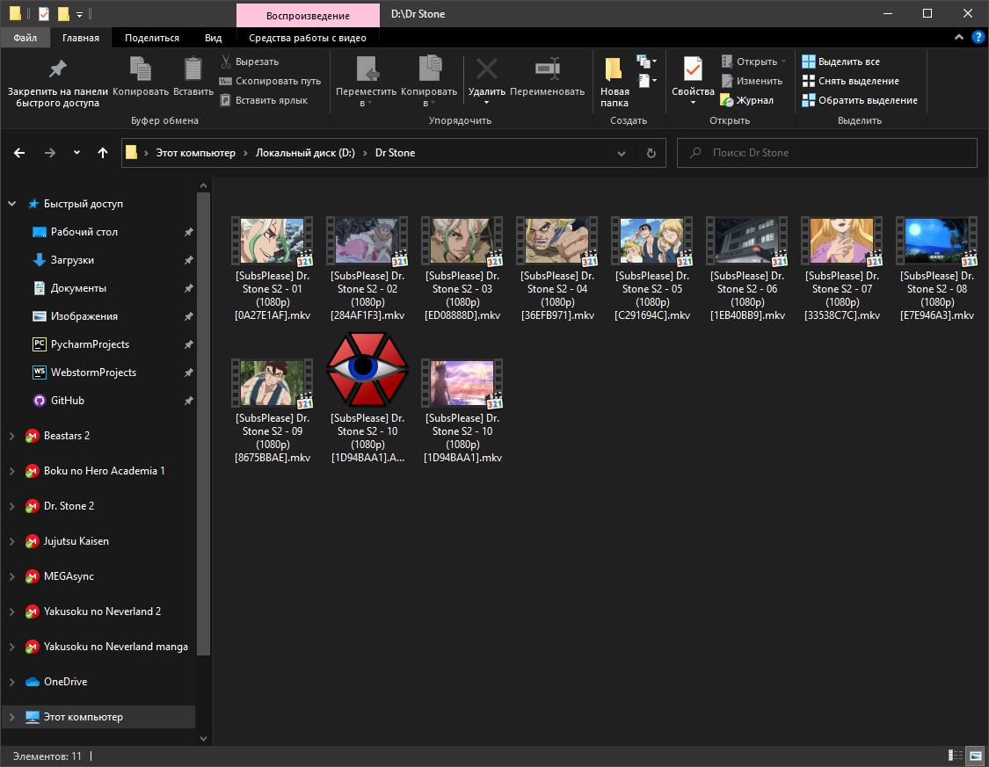Switch to Главная ribbon tab
The width and height of the screenshot is (989, 767).
pyautogui.click(x=81, y=38)
